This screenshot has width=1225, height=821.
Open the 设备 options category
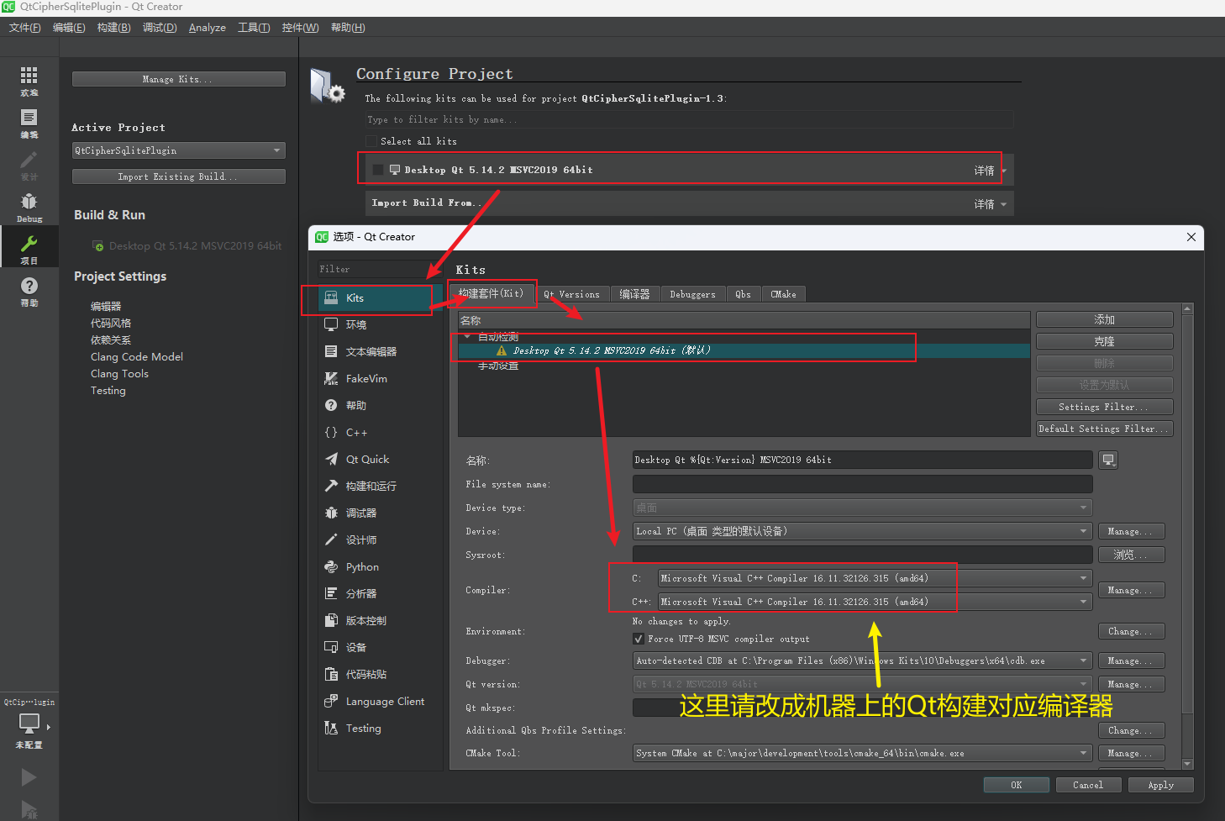click(381, 648)
